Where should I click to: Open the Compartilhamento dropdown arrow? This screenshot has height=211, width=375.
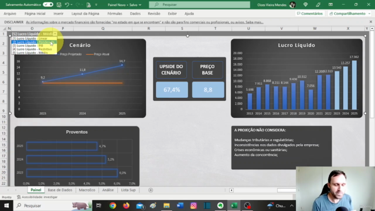370,13
